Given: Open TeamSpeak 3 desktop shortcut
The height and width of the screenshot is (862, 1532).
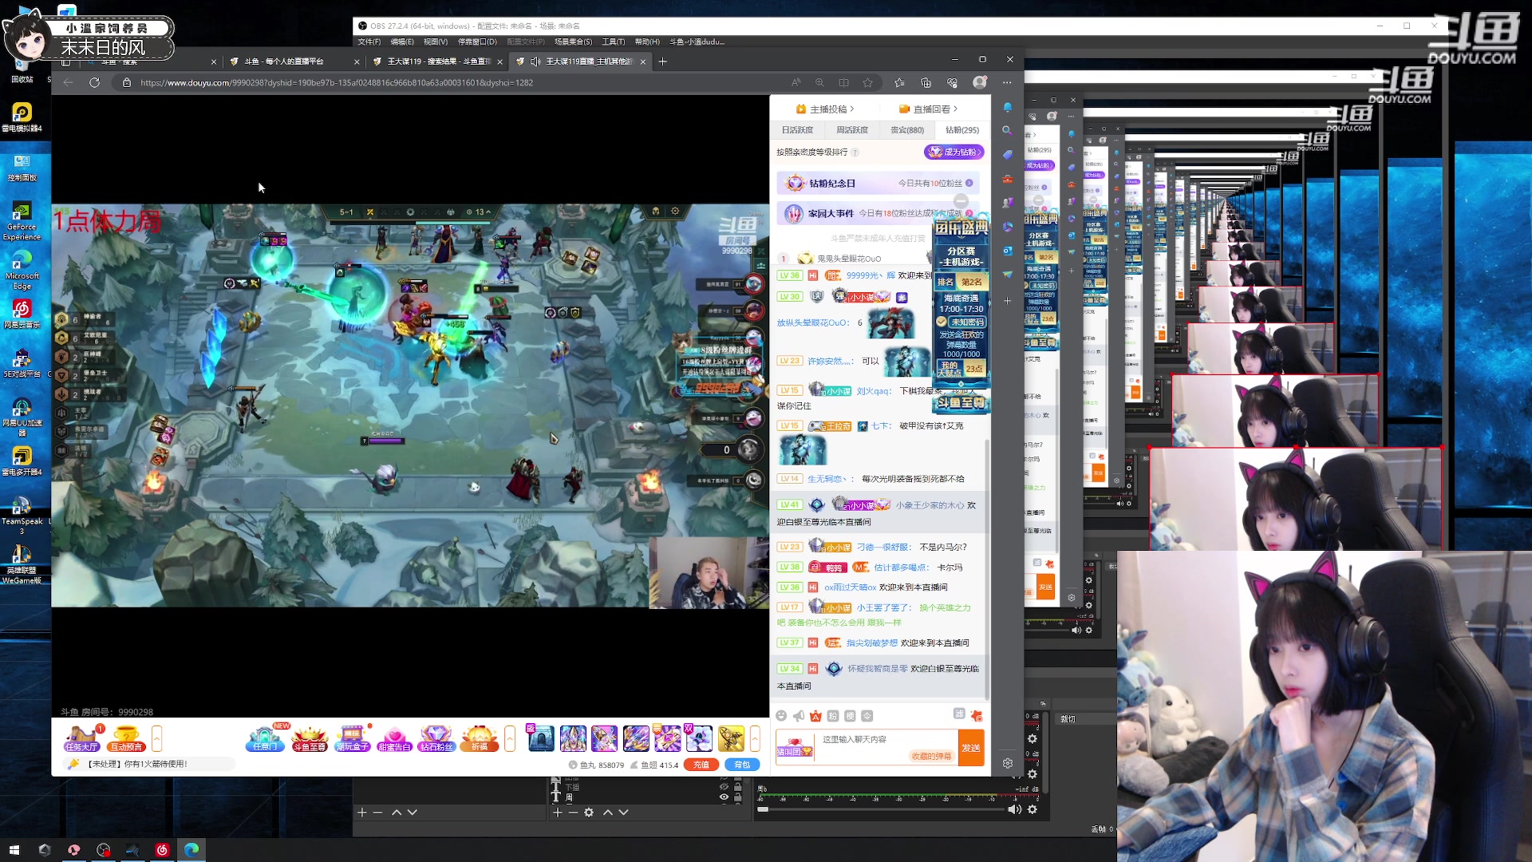Looking at the screenshot, I should pyautogui.click(x=22, y=516).
